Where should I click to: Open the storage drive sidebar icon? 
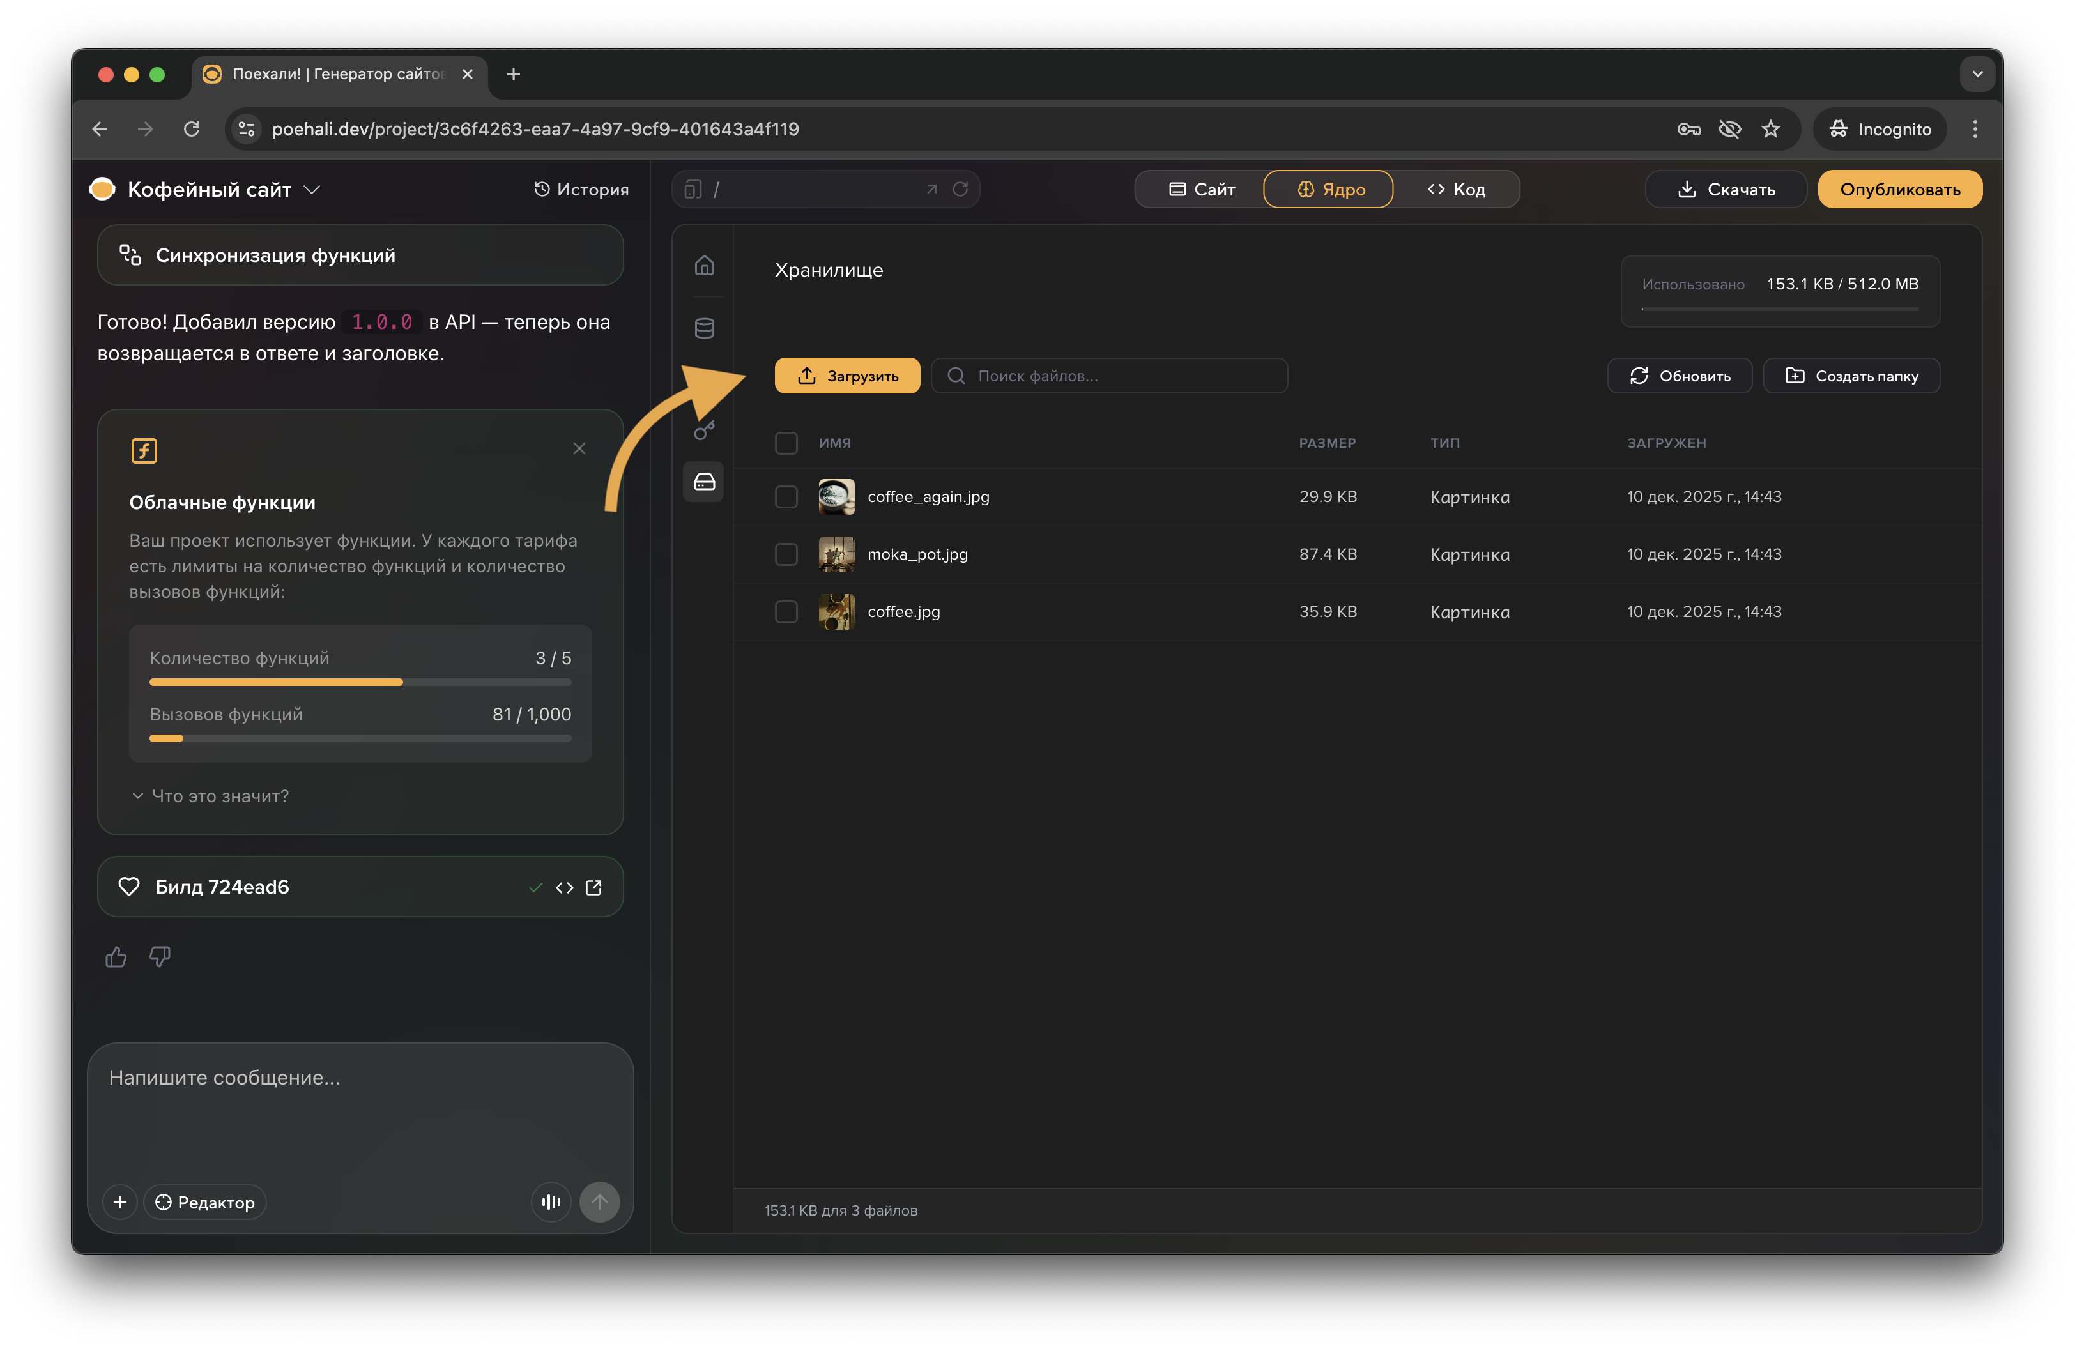705,482
